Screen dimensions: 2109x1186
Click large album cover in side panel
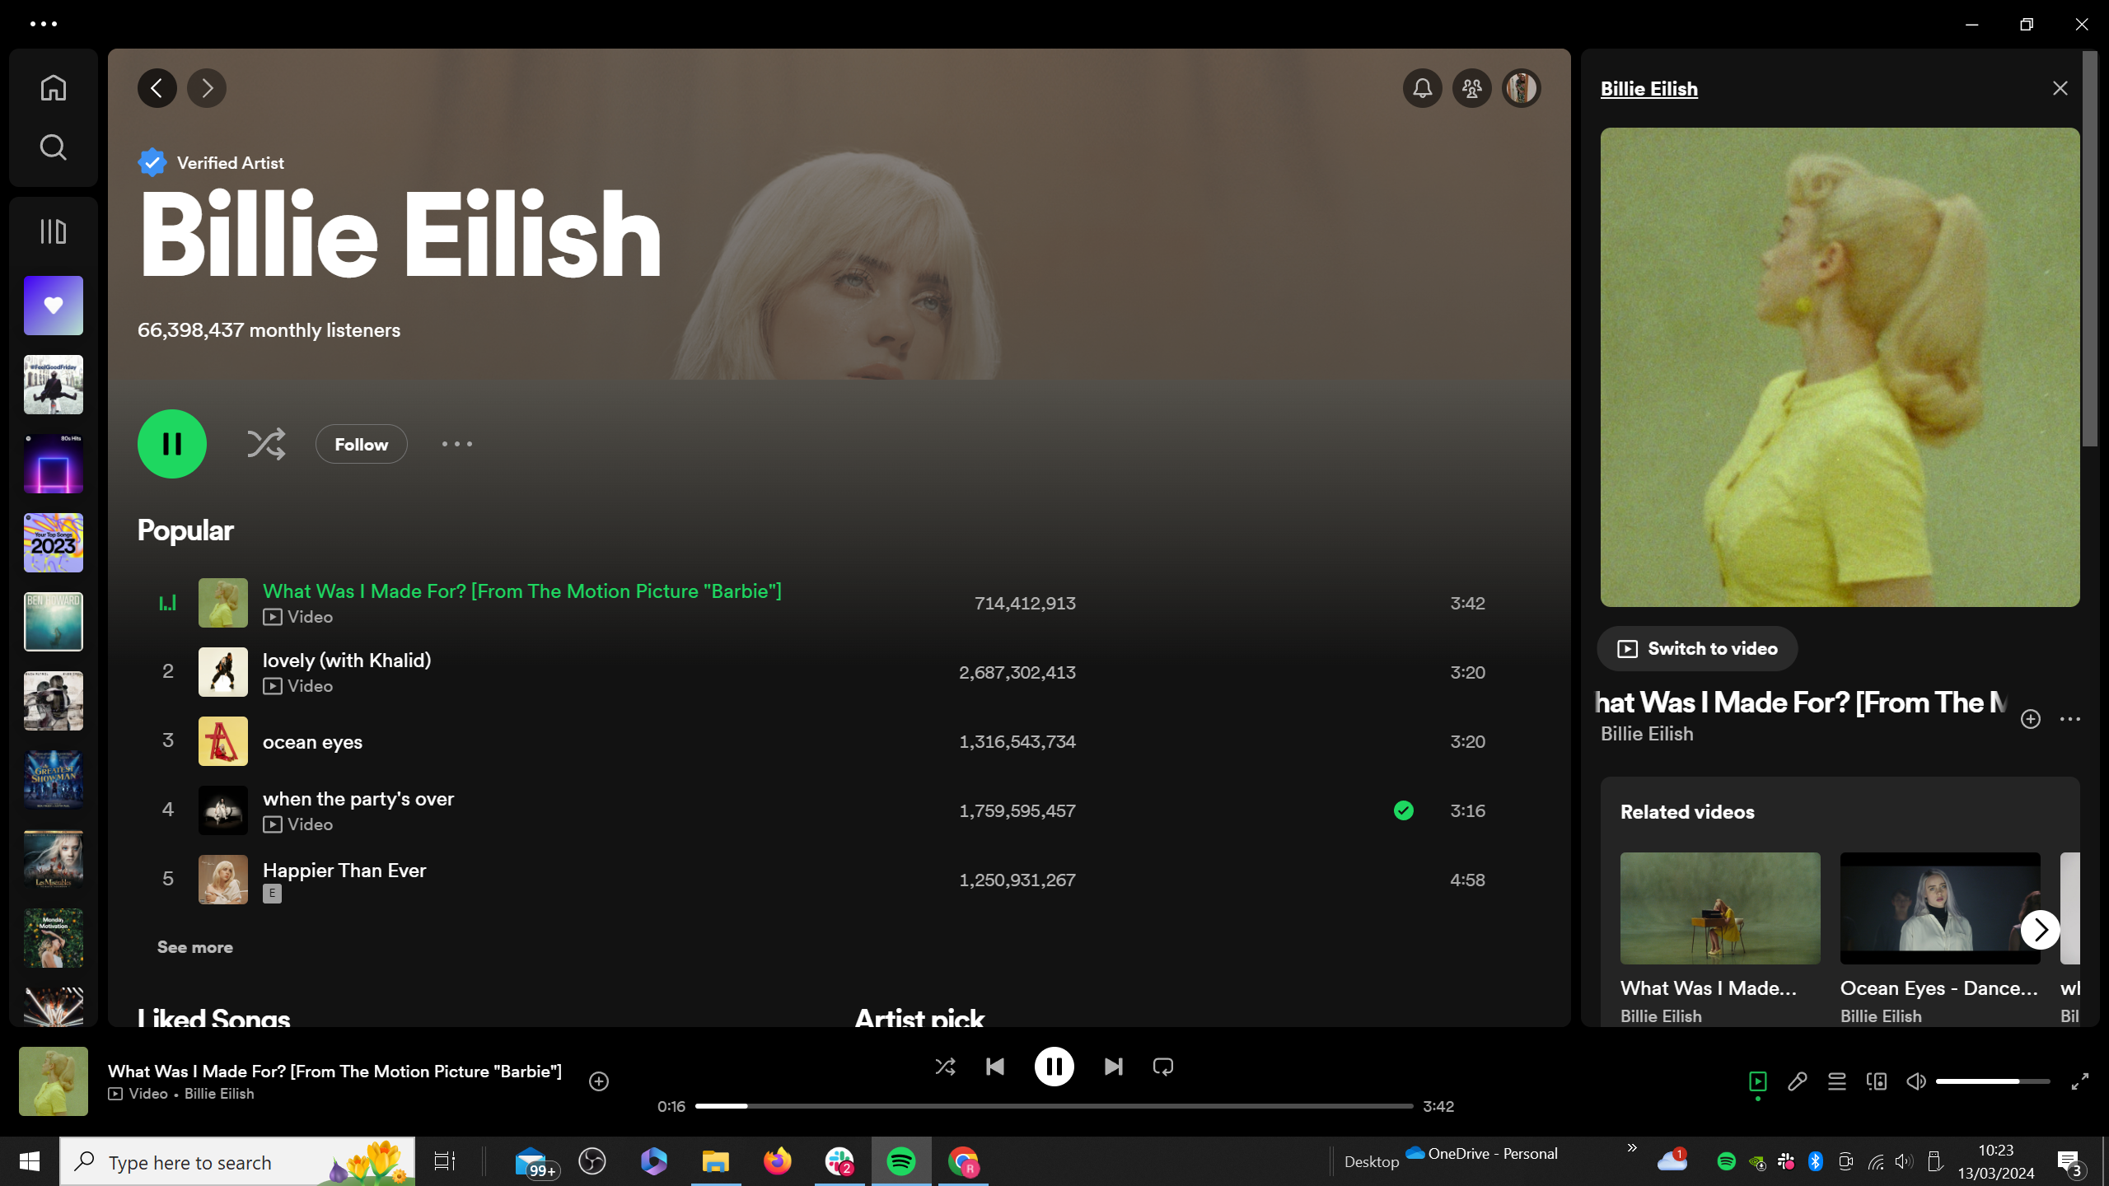(1840, 367)
